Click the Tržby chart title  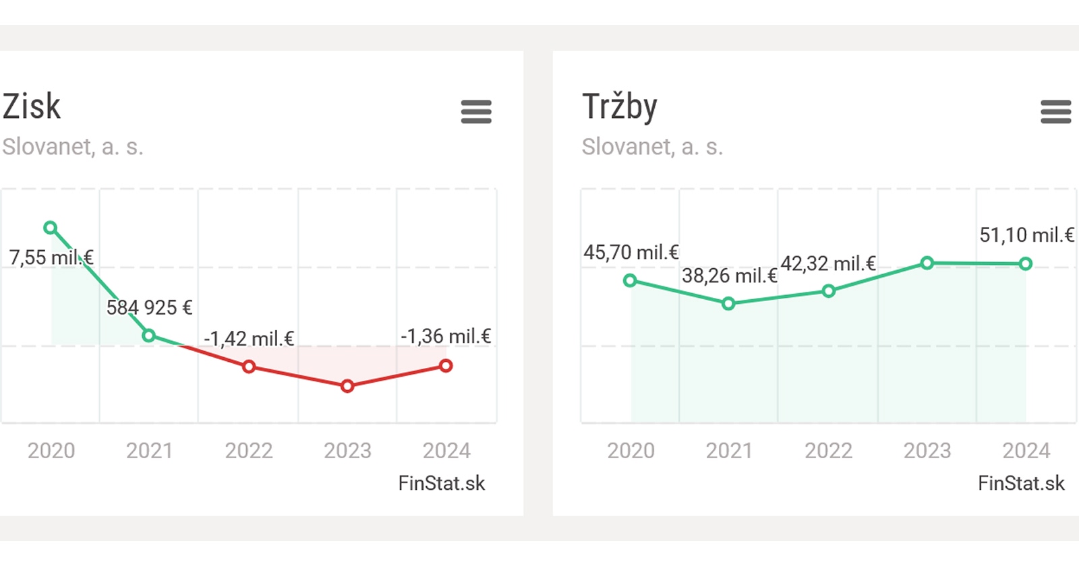619,106
